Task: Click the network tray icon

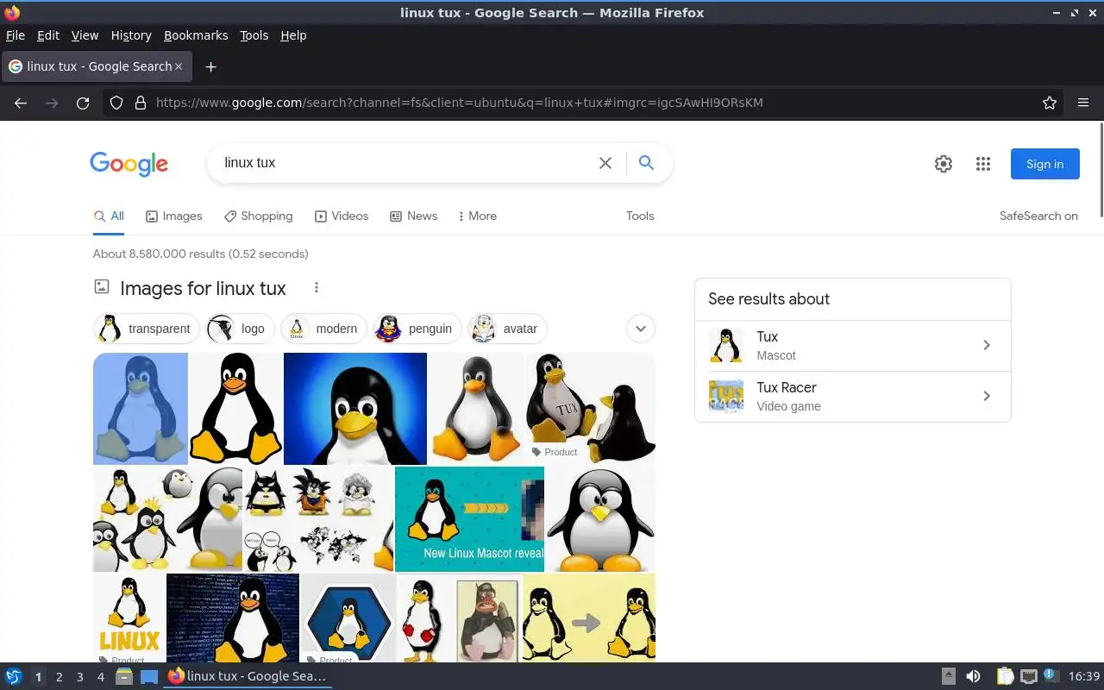Action: [1028, 676]
